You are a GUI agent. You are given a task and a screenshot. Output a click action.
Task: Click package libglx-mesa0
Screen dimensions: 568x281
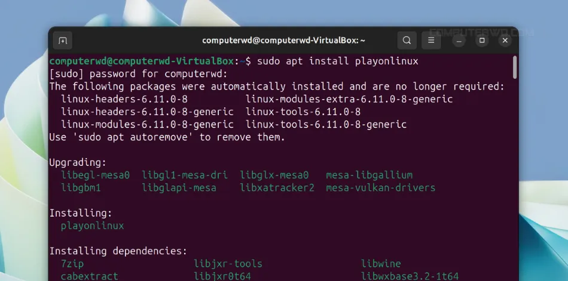tap(274, 175)
